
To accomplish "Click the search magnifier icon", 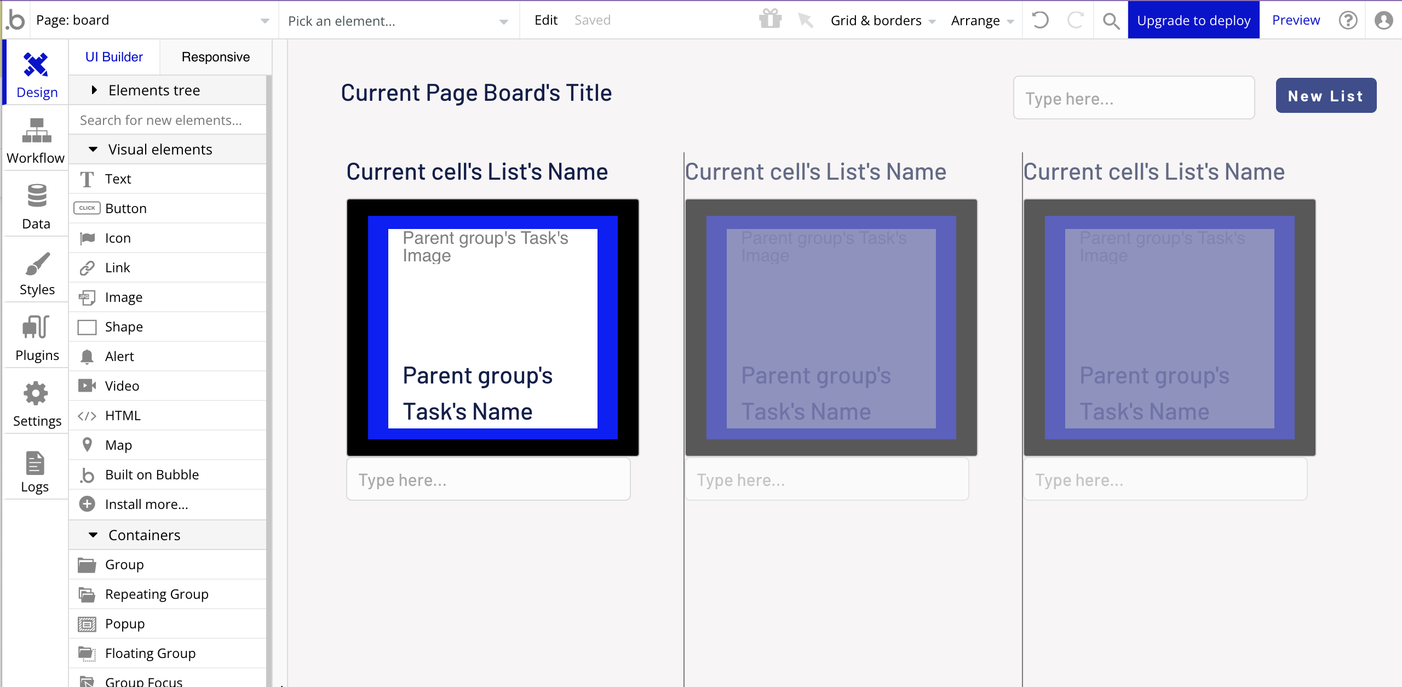I will 1111,20.
